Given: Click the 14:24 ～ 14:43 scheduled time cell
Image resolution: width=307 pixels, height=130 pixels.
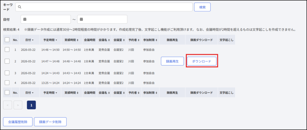Looking at the screenshot, I should point(50,73).
